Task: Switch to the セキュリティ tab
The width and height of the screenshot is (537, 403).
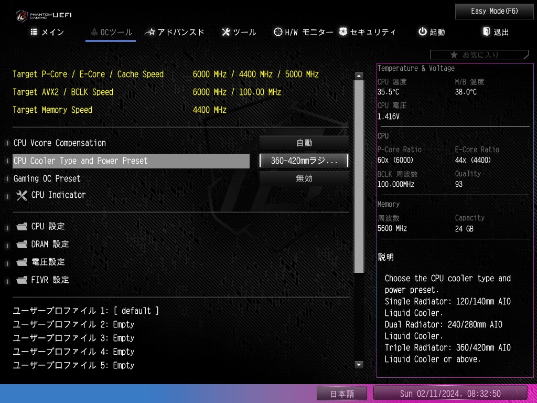Action: click(x=367, y=32)
